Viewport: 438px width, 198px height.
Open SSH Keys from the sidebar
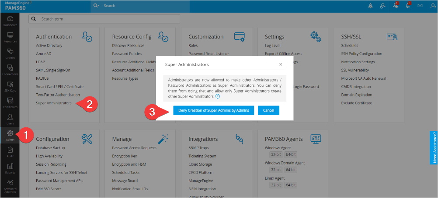(x=10, y=86)
